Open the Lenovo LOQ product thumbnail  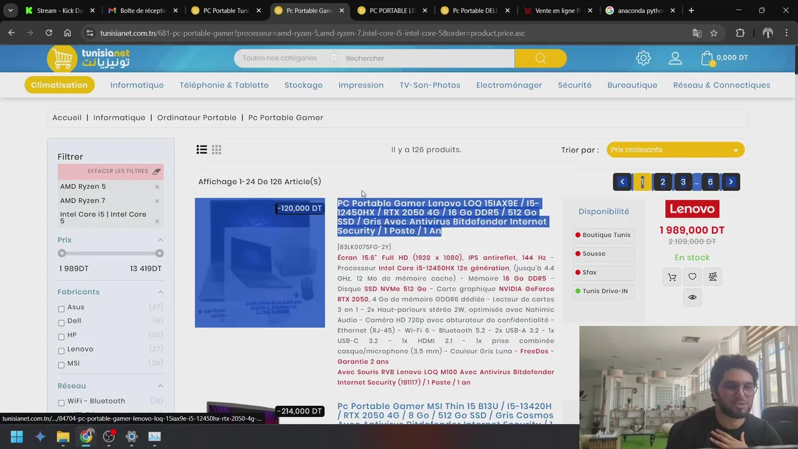click(260, 263)
